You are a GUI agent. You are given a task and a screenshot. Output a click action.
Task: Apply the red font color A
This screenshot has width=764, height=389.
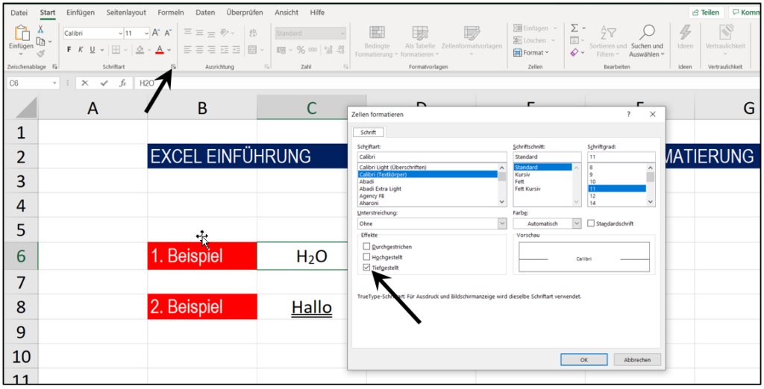tap(160, 50)
